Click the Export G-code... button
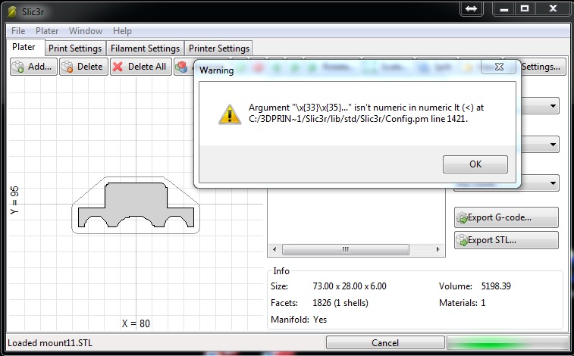 point(507,217)
